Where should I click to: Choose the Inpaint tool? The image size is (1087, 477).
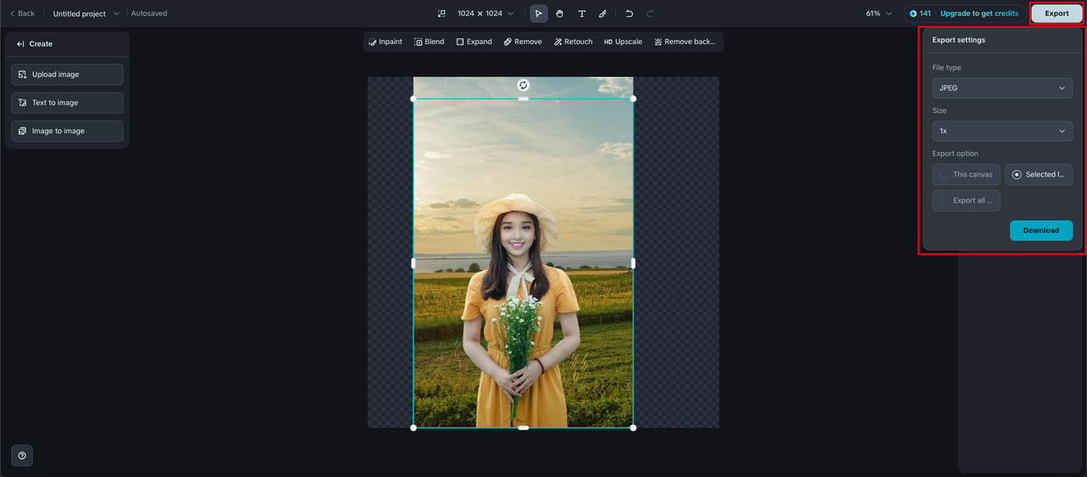coord(386,42)
